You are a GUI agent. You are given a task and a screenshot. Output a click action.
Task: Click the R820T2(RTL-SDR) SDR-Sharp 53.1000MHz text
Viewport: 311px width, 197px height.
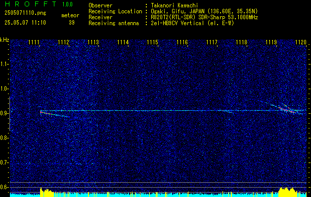coord(205,17)
